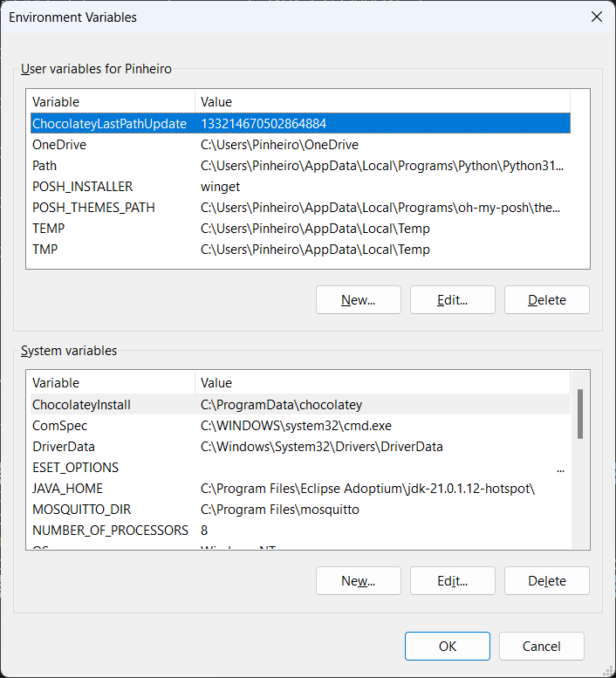The image size is (616, 678).
Task: Click New under user variables for Pinheiro
Action: coord(359,299)
